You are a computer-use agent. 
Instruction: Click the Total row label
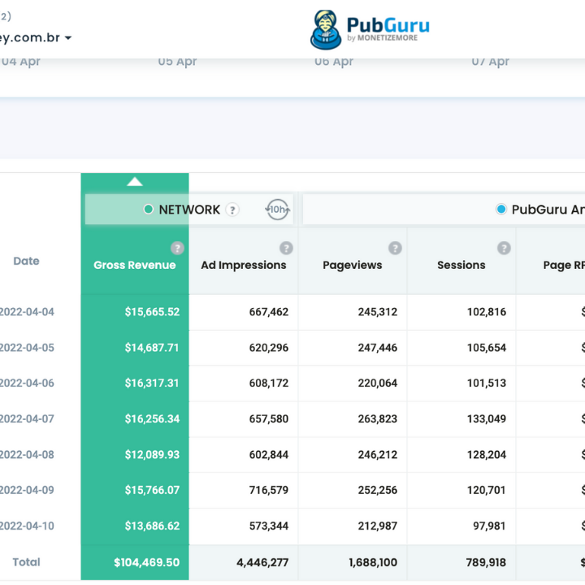point(26,562)
